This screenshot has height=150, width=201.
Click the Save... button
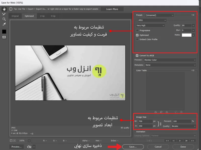point(133,147)
